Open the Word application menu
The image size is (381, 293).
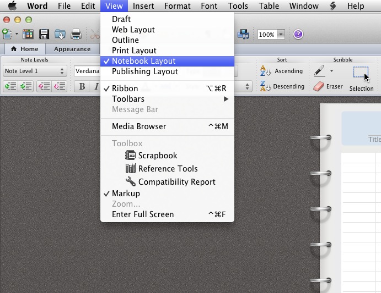37,6
